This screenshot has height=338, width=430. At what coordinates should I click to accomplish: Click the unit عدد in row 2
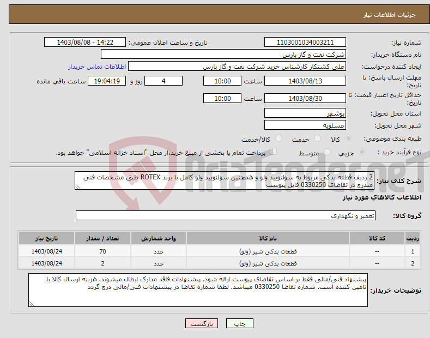point(159,264)
